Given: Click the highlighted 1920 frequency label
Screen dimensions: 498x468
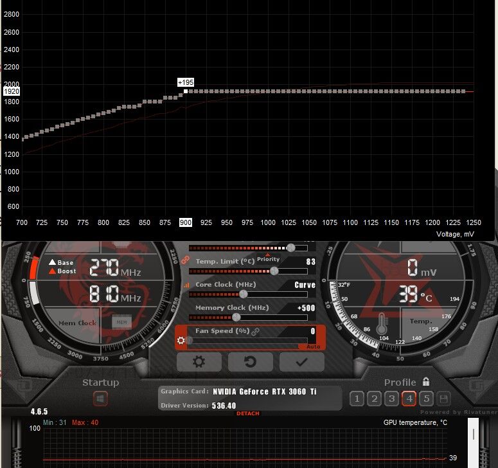Looking at the screenshot, I should (x=12, y=91).
